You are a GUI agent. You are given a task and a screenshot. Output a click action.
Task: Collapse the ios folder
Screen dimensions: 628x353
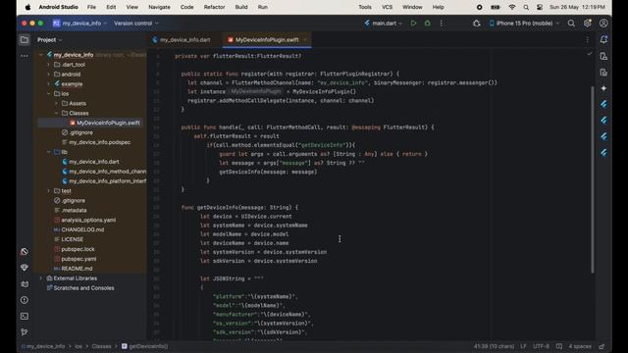(48, 94)
